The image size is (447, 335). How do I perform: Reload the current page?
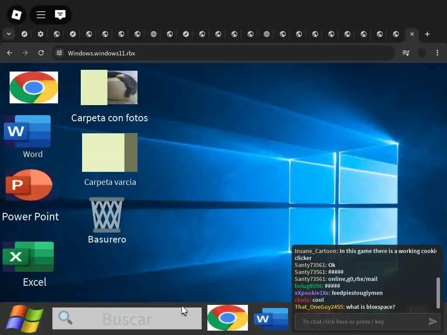click(41, 53)
